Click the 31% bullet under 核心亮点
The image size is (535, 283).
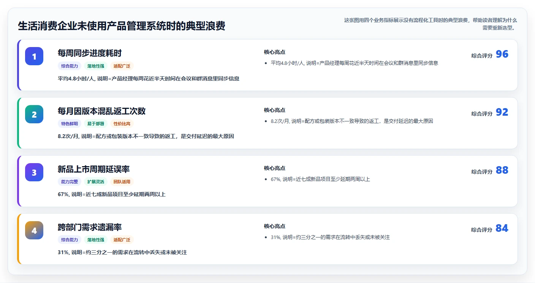tap(330, 237)
